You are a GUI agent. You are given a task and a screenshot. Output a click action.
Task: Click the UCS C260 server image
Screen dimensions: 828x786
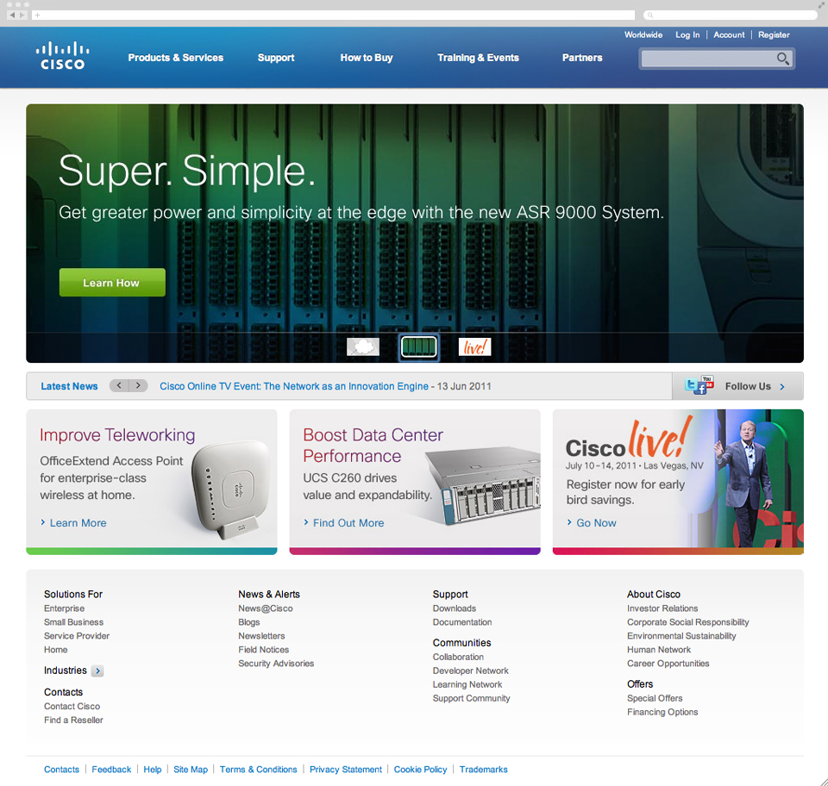click(485, 485)
